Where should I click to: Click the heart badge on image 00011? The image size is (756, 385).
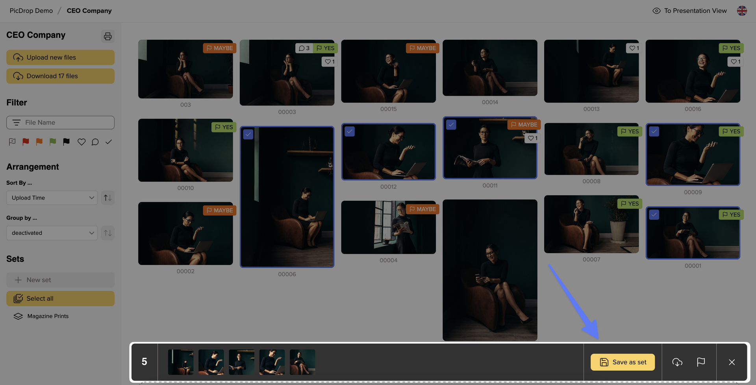pos(532,138)
